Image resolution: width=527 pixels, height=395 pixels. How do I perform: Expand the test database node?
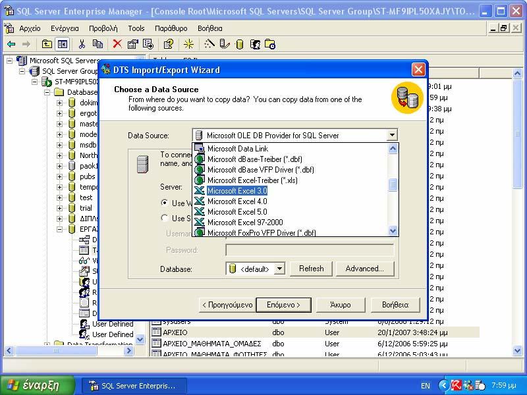(59, 197)
